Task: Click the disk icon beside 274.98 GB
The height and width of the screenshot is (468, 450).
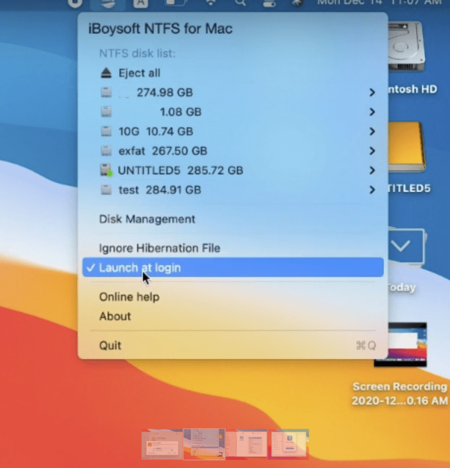Action: tap(106, 92)
